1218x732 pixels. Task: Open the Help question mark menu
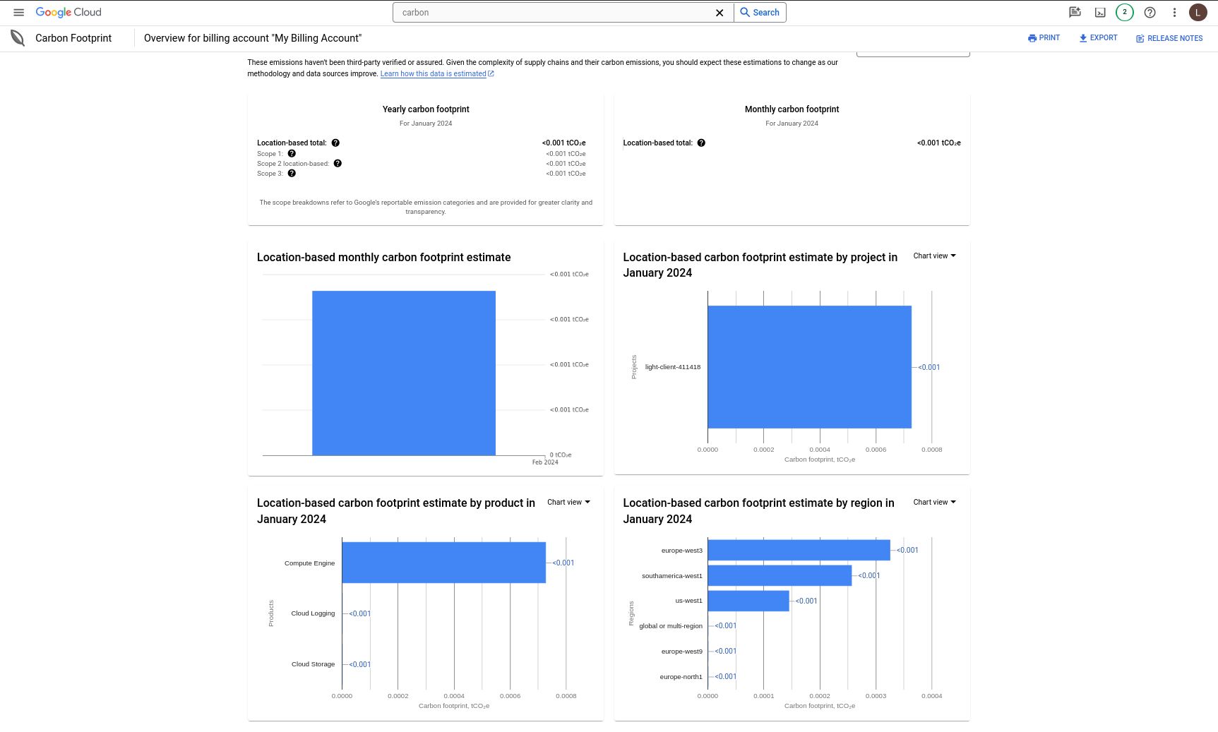tap(1150, 12)
